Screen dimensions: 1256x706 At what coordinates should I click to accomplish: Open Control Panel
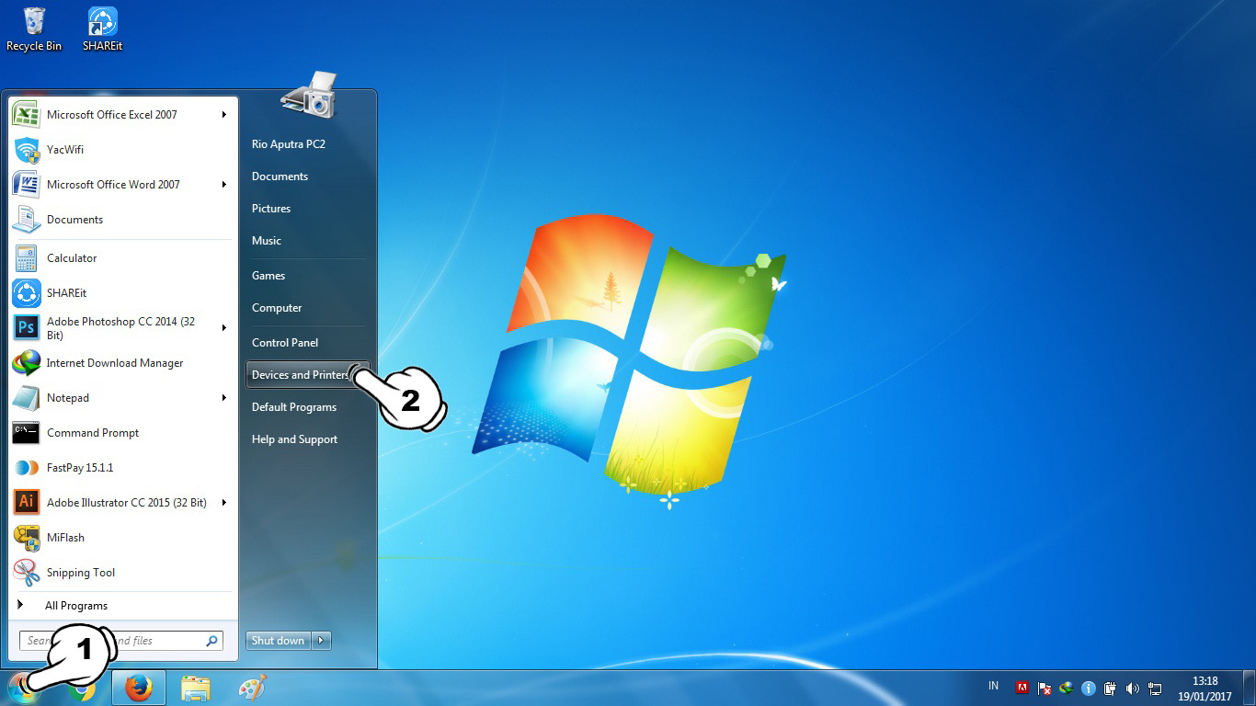309,343
